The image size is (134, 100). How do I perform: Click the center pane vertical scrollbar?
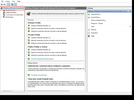(x=85, y=42)
